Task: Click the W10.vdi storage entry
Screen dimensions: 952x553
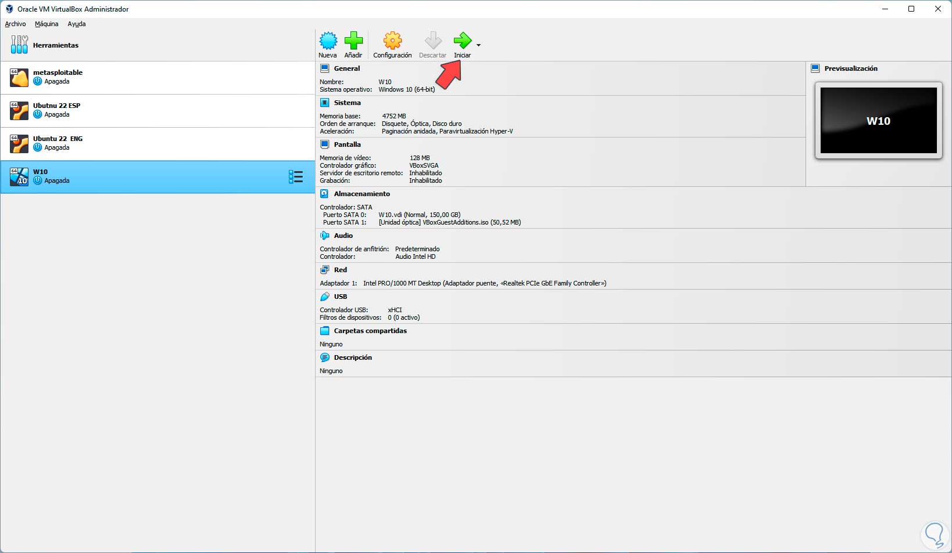Action: pyautogui.click(x=419, y=215)
